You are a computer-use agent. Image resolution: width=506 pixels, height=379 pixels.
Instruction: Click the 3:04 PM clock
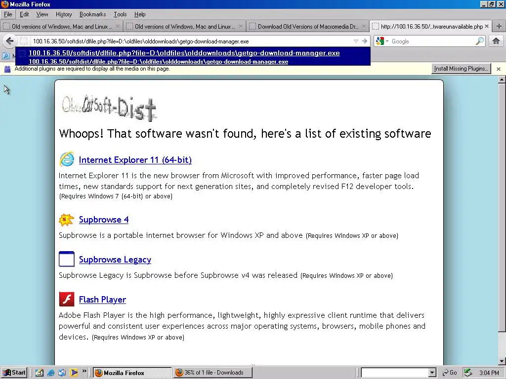(489, 373)
